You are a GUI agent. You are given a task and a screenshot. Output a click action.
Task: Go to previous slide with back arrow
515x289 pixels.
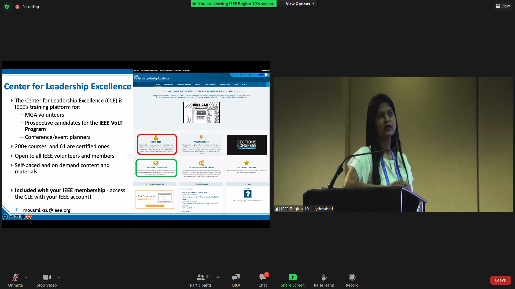5,217
